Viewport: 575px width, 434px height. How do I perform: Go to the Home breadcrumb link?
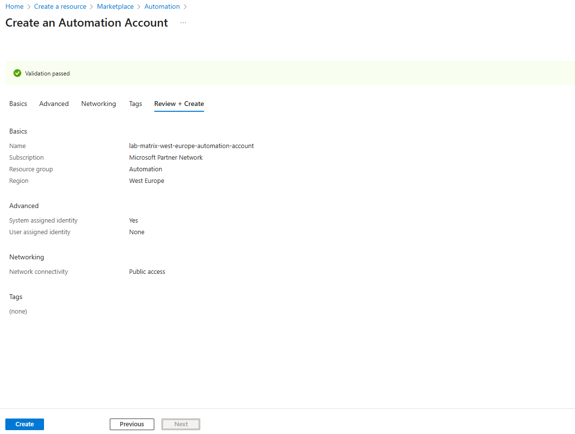point(15,7)
